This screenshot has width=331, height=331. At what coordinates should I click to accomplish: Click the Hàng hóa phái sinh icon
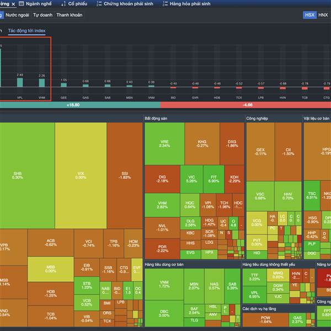(165, 4)
